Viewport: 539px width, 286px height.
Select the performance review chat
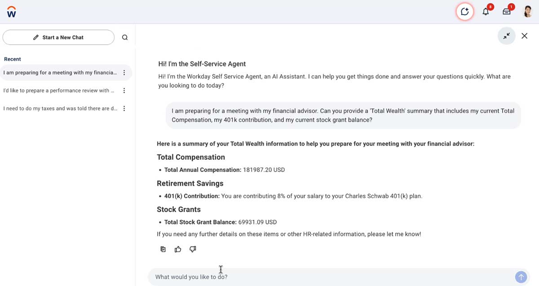(58, 91)
